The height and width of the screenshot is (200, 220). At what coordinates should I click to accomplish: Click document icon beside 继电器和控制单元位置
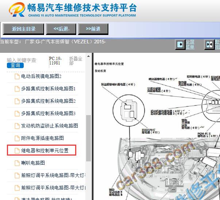(17, 151)
